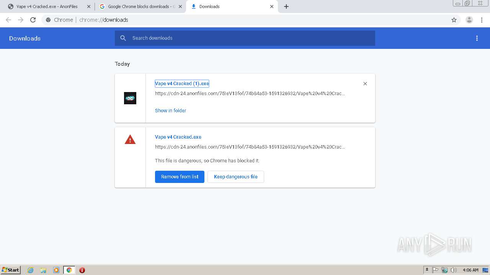
Task: Click the Show desktop button
Action: pos(486,270)
